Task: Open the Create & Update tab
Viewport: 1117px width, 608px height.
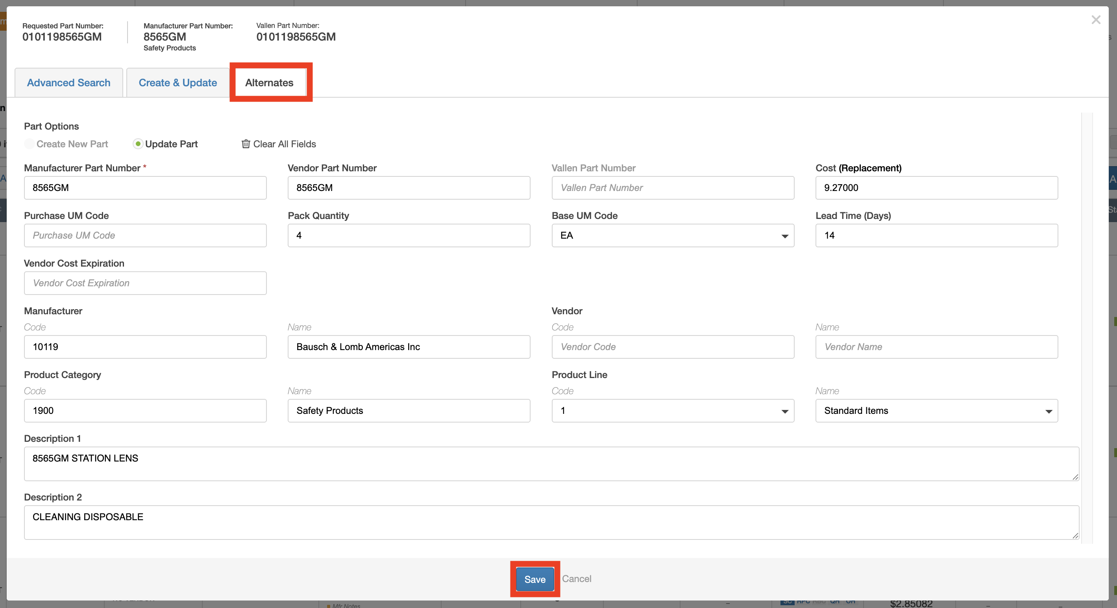Action: (178, 82)
